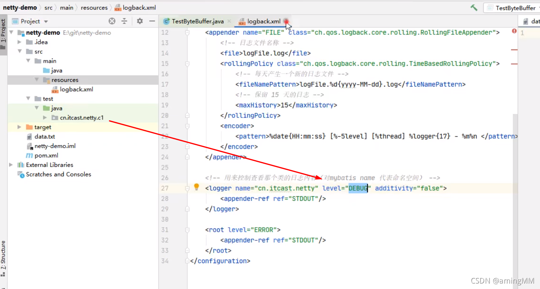Select Scratches and Consoles node
The image size is (540, 289).
(x=58, y=174)
